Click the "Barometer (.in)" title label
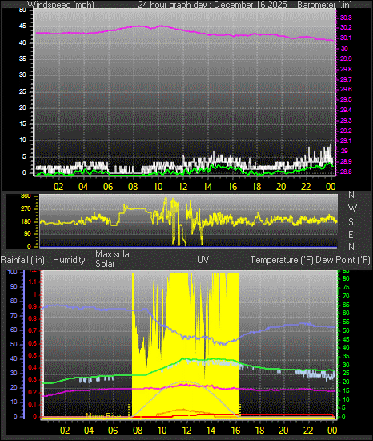This screenshot has width=373, height=441. point(324,5)
